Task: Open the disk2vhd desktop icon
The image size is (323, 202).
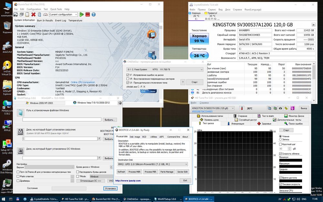Action: click(x=7, y=48)
